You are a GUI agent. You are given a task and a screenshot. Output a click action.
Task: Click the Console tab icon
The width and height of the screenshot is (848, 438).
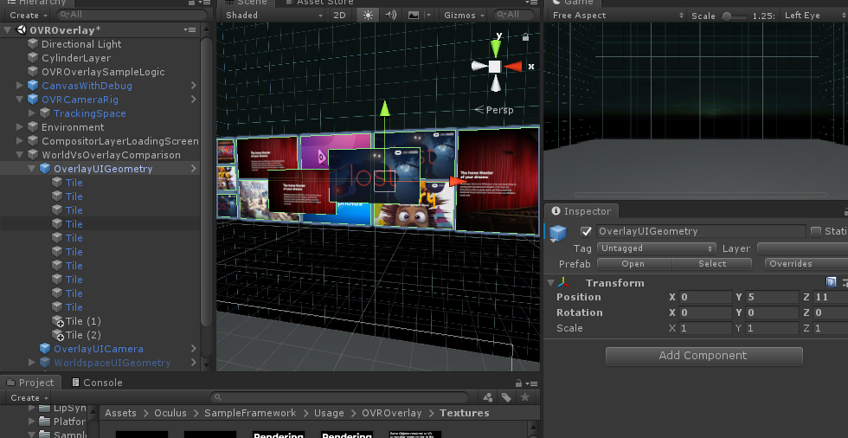pos(76,383)
